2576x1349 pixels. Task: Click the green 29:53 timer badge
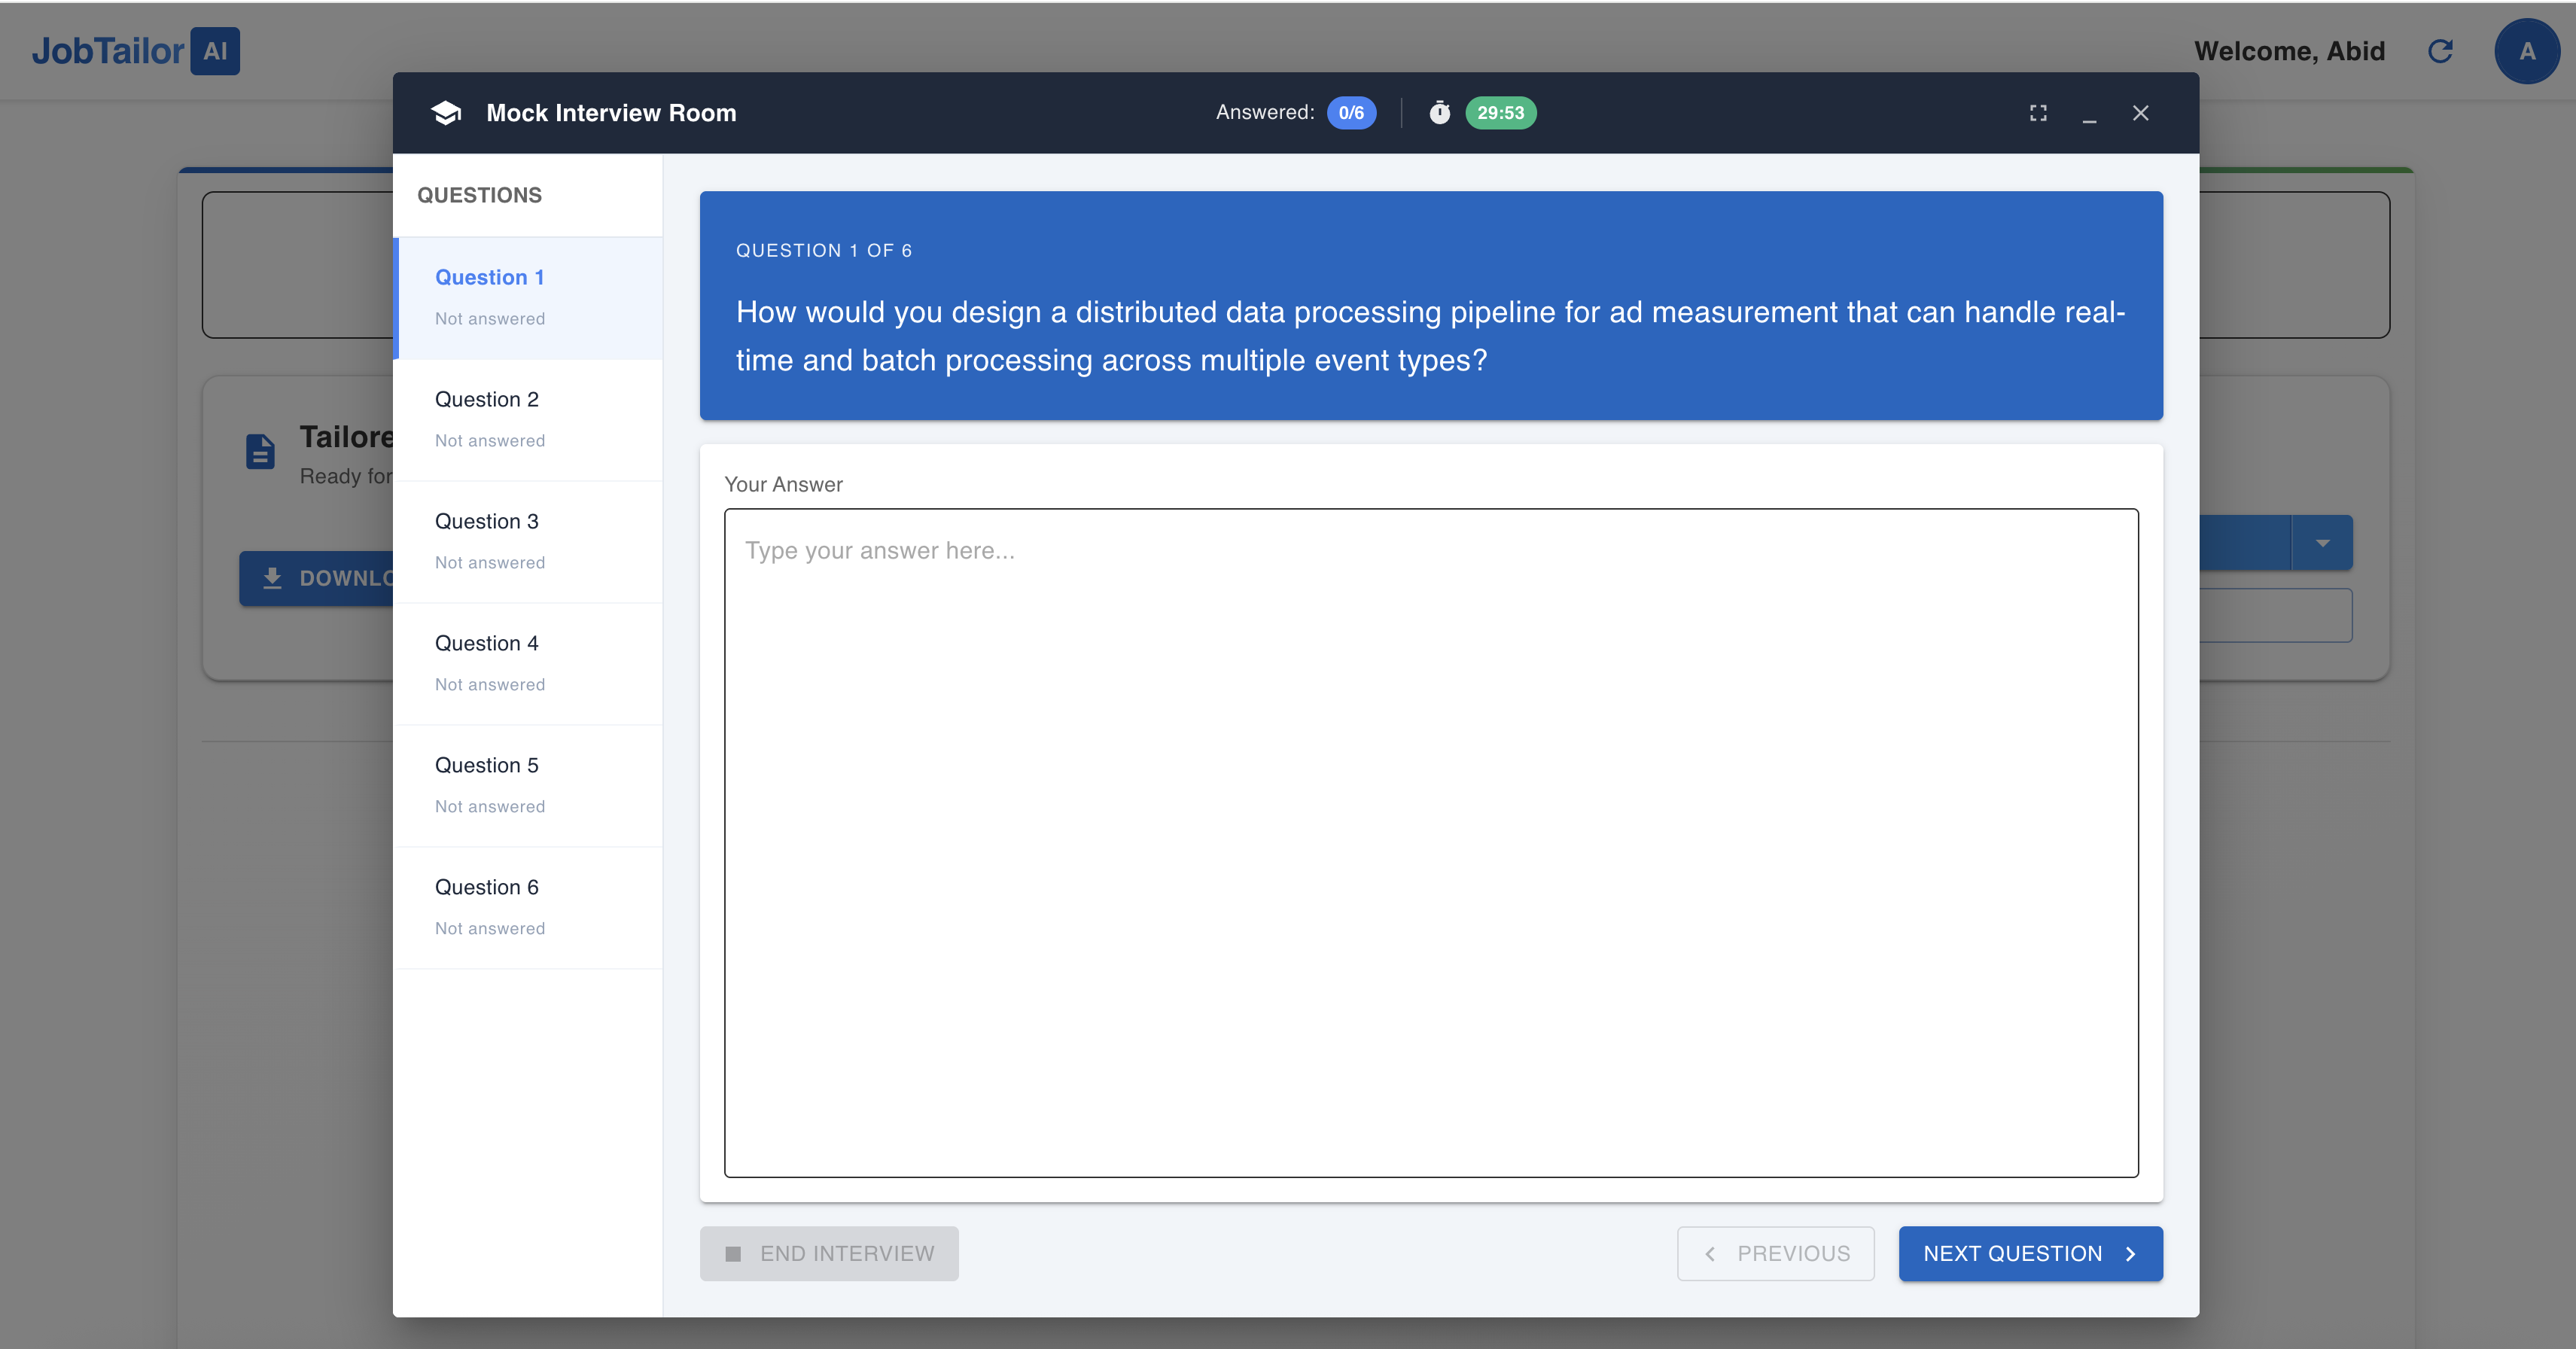(x=1501, y=113)
